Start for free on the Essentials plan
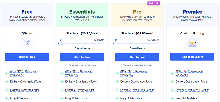This screenshot has width=220, height=102. point(82,57)
